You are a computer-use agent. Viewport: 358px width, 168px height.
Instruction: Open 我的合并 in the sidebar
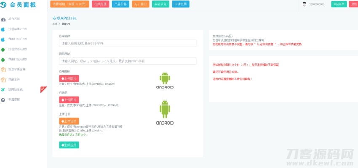pyautogui.click(x=14, y=79)
